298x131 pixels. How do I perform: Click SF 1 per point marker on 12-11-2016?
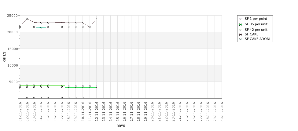(x=96, y=98)
